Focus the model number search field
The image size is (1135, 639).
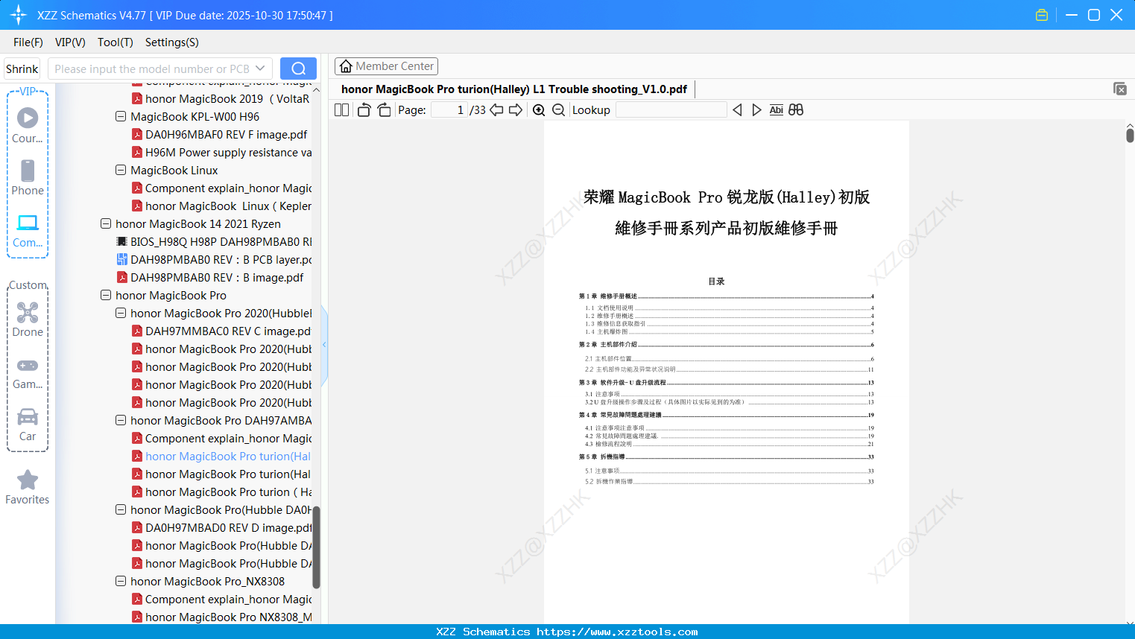pyautogui.click(x=153, y=69)
